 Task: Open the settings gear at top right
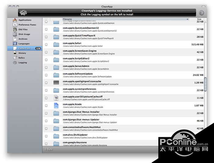[201, 13]
